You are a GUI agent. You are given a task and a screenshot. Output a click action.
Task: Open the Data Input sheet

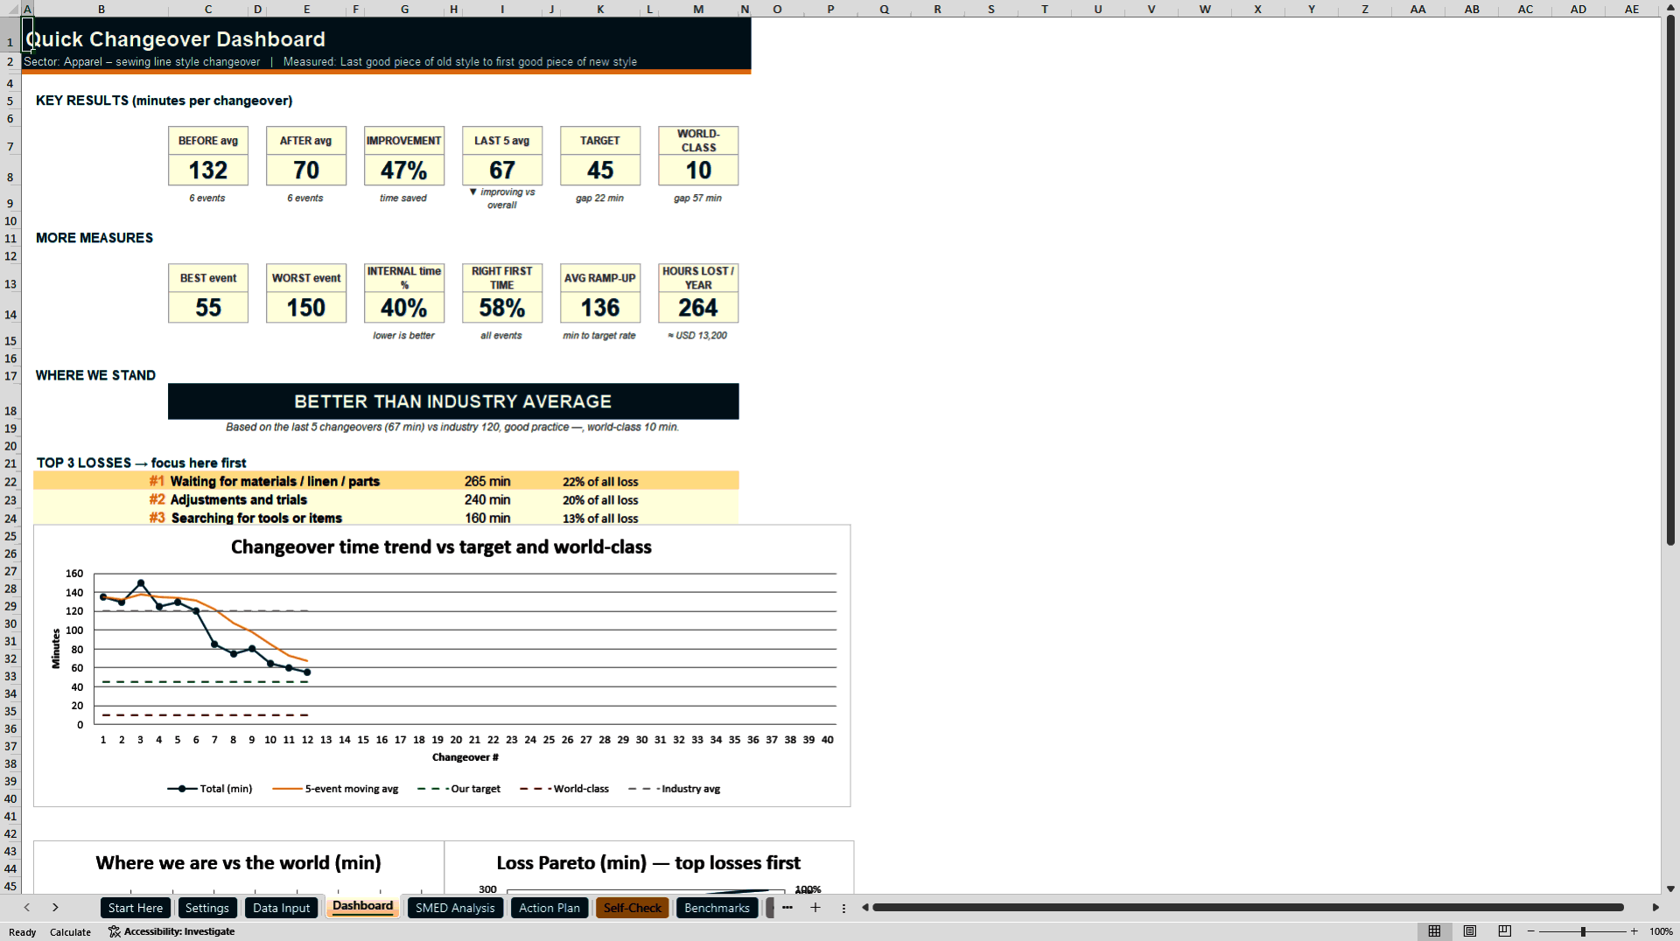coord(282,908)
